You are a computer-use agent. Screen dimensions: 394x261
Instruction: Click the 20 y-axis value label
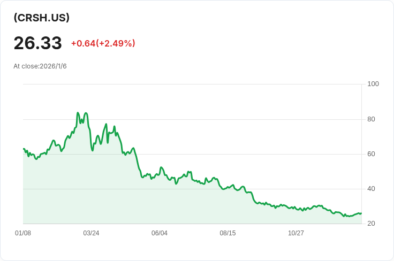(x=372, y=224)
